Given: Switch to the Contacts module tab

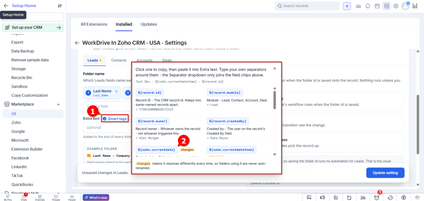Looking at the screenshot, I should [x=119, y=61].
